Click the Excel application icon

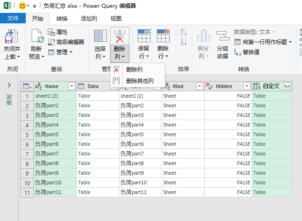point(7,6)
